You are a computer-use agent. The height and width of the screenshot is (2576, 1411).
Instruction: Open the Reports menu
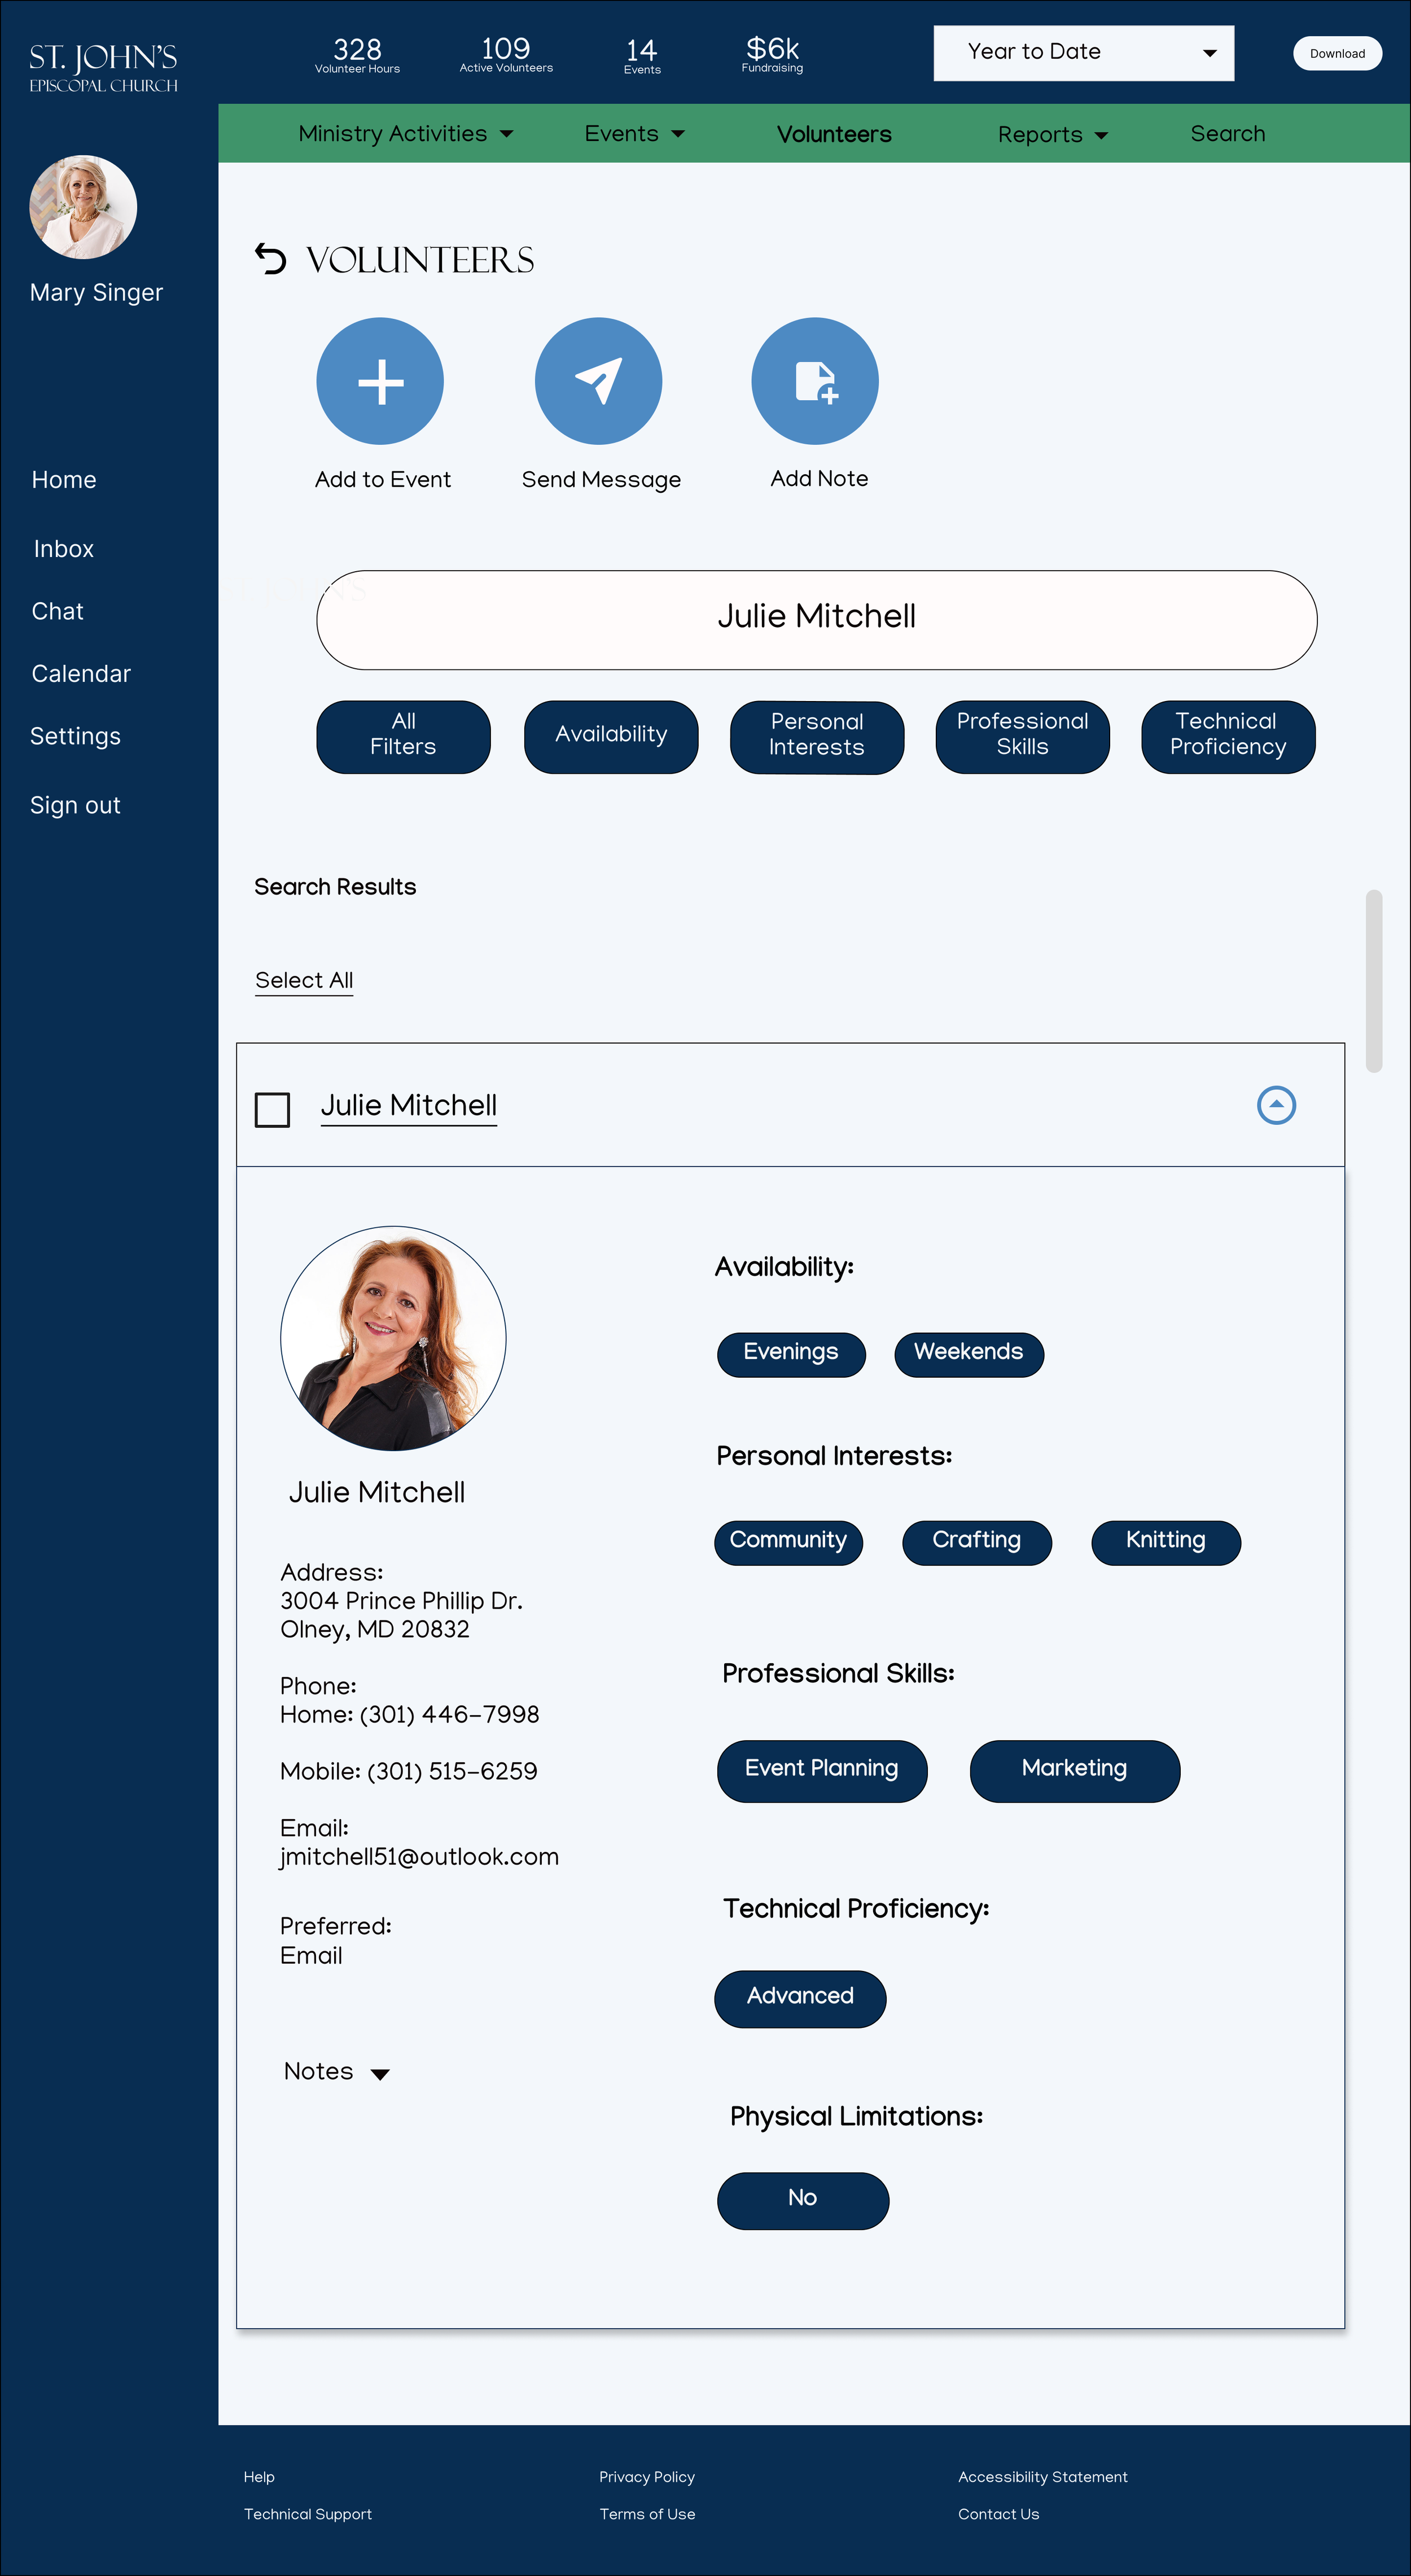pyautogui.click(x=1052, y=135)
